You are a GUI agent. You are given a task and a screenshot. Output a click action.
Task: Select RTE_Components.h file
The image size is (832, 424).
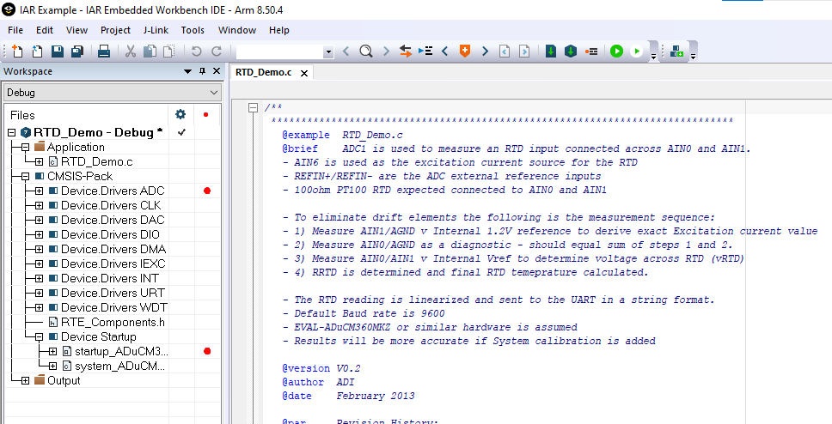113,322
